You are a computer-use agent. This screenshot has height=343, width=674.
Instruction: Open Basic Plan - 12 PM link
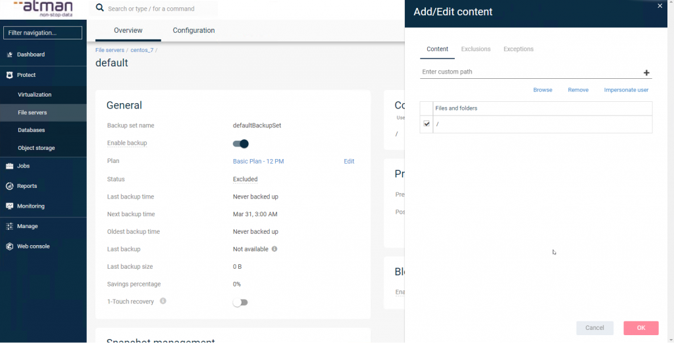click(x=258, y=161)
